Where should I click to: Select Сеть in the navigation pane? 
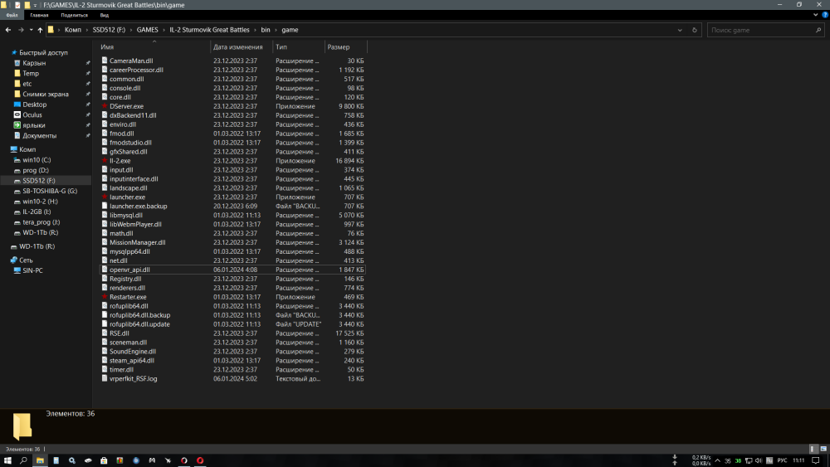[26, 260]
